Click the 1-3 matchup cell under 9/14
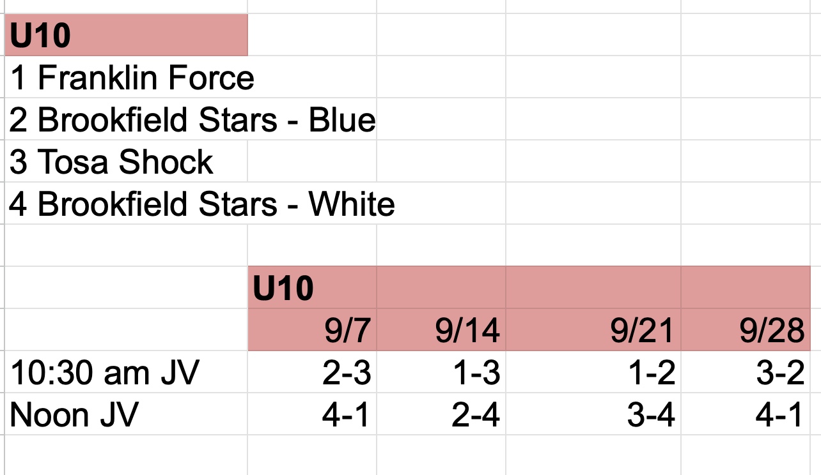Image resolution: width=821 pixels, height=475 pixels. 441,373
